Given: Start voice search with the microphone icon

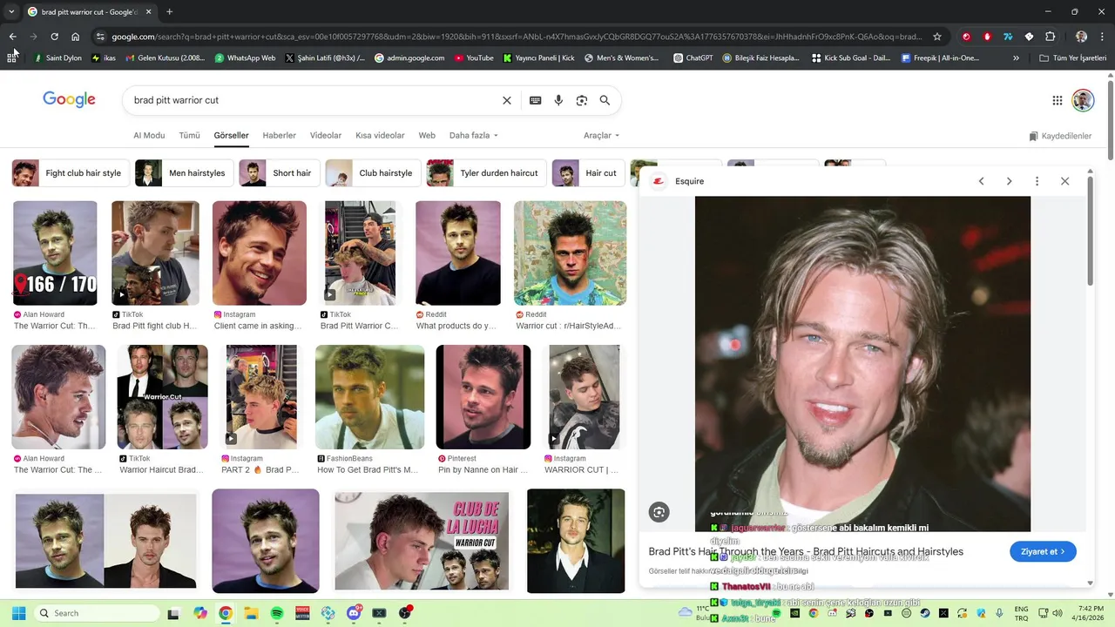Looking at the screenshot, I should (558, 100).
